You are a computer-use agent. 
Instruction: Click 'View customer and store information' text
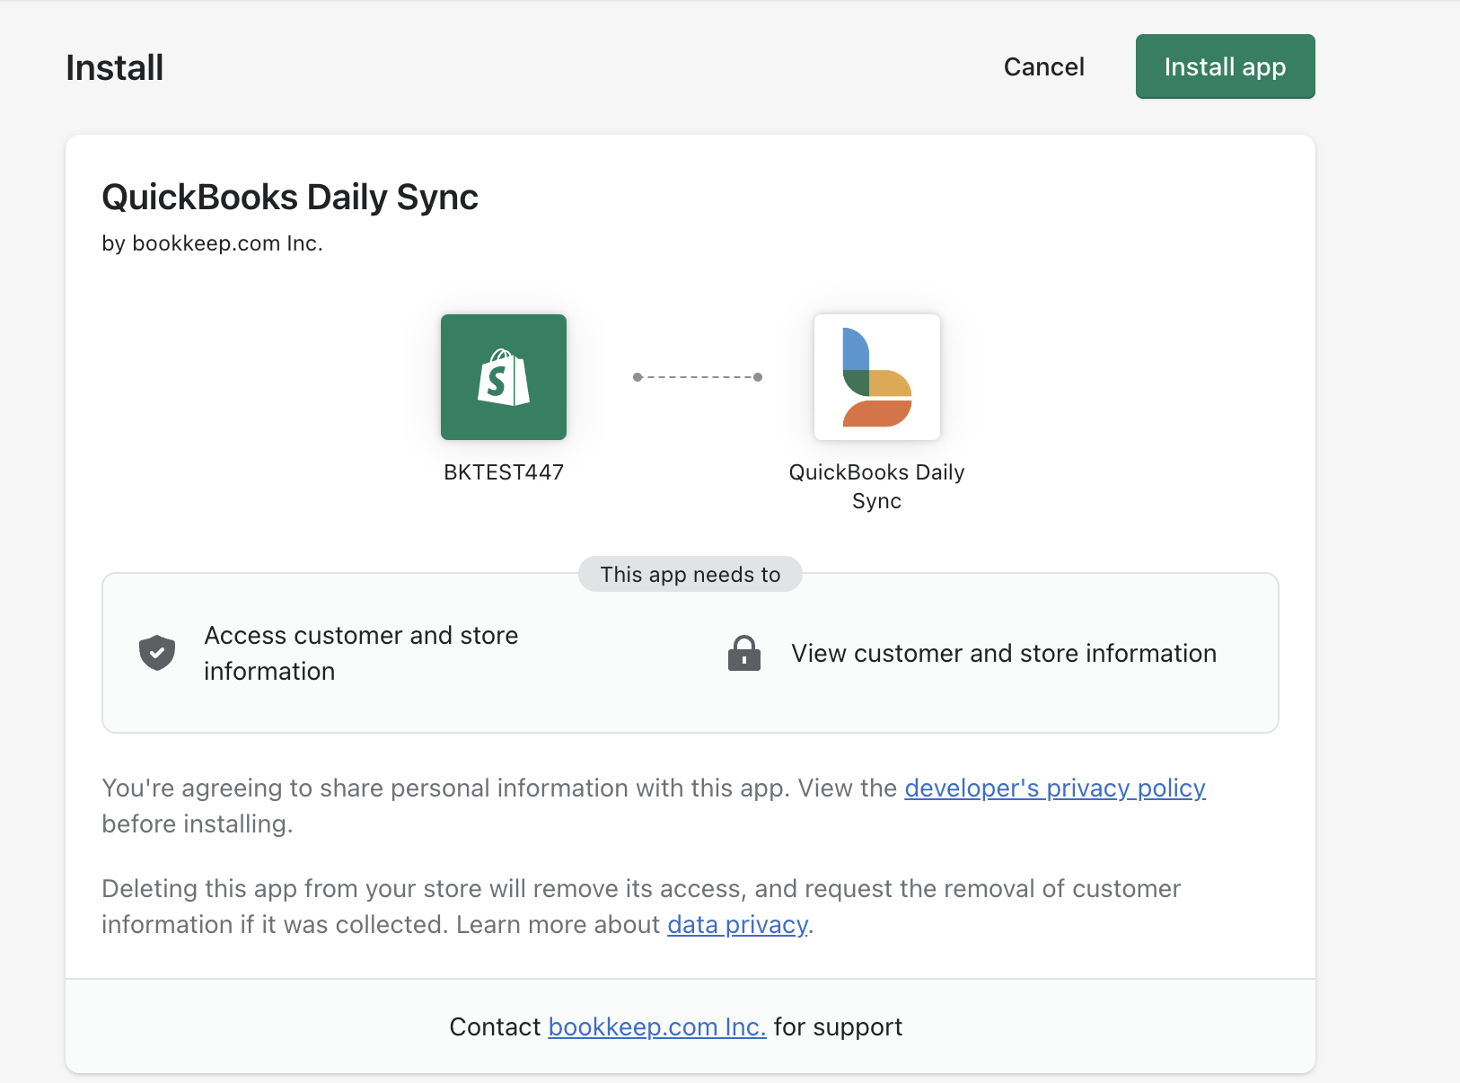coord(1004,653)
